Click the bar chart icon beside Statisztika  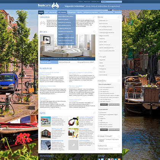click(x=119, y=146)
